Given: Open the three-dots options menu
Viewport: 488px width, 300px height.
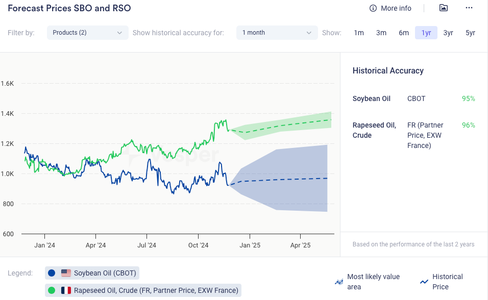Looking at the screenshot, I should tap(469, 8).
